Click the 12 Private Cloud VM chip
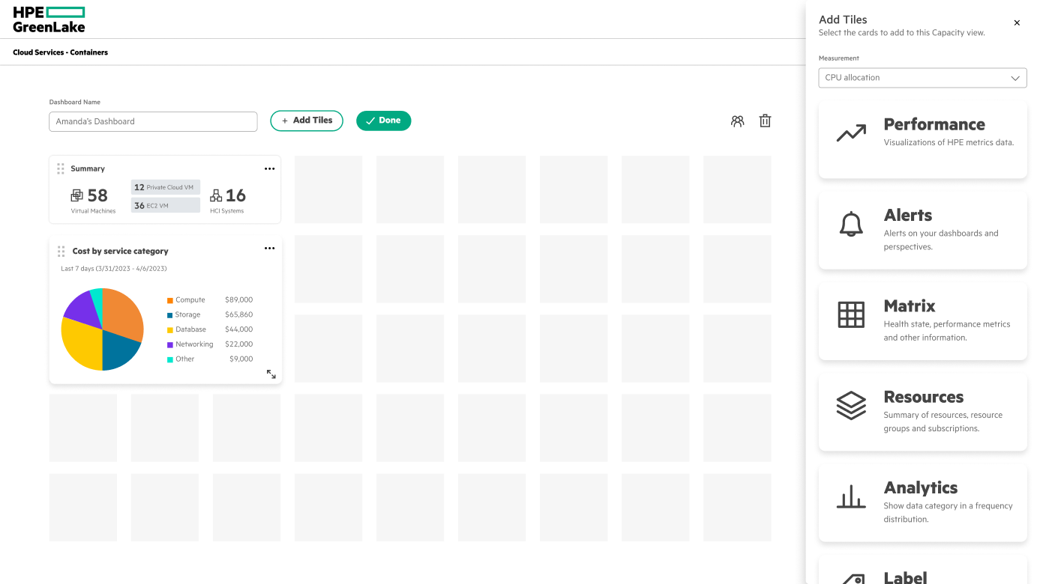Image resolution: width=1040 pixels, height=584 pixels. click(x=166, y=187)
